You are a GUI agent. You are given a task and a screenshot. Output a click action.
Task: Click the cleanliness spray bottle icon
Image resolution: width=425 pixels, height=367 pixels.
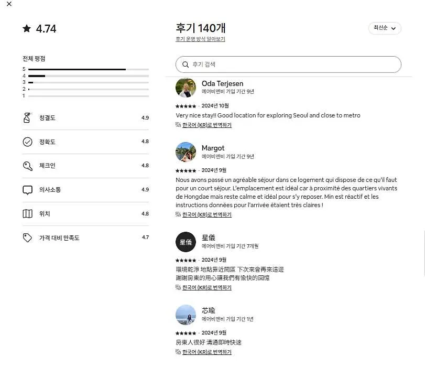point(27,117)
